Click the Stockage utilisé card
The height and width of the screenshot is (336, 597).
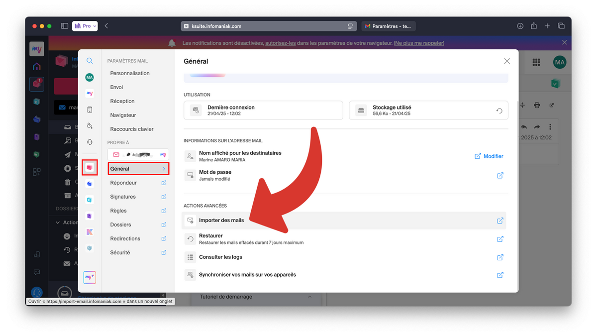pos(428,111)
